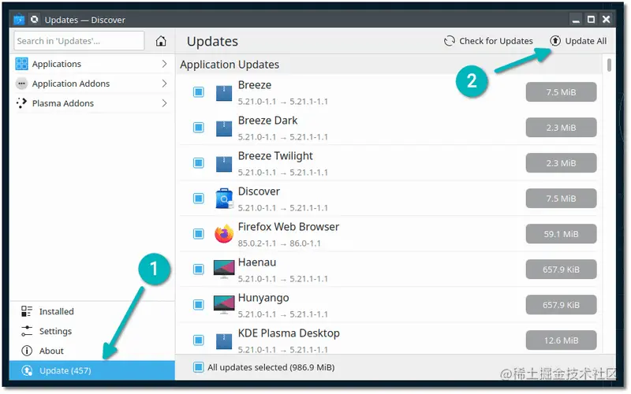Toggle the Firefox Web Browser checkbox
The height and width of the screenshot is (394, 631).
pos(199,233)
